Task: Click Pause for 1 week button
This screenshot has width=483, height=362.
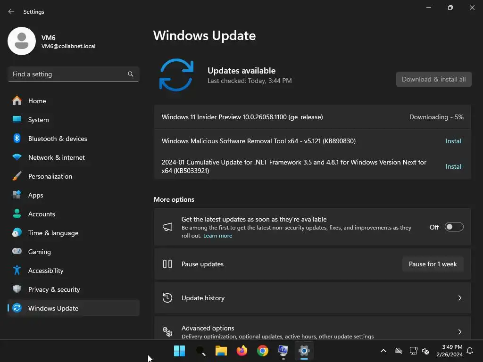Action: [x=433, y=264]
